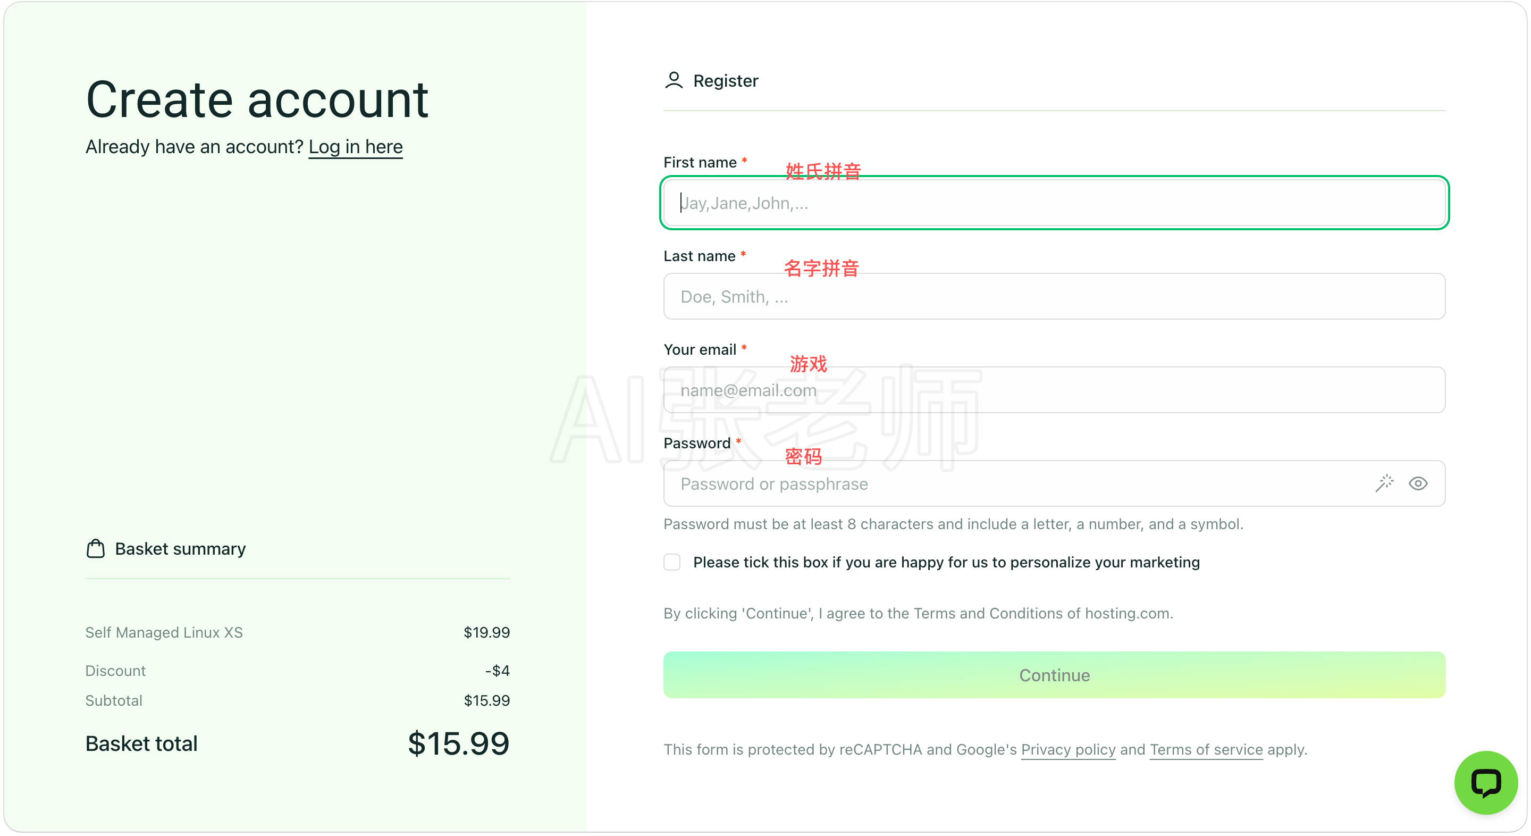The height and width of the screenshot is (836, 1531).
Task: Click into the Last name field
Action: click(x=1054, y=296)
